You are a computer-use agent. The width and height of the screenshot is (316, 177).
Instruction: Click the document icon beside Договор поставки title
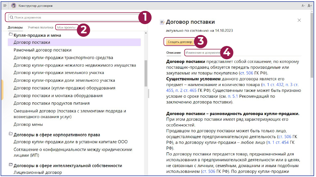pyautogui.click(x=162, y=22)
